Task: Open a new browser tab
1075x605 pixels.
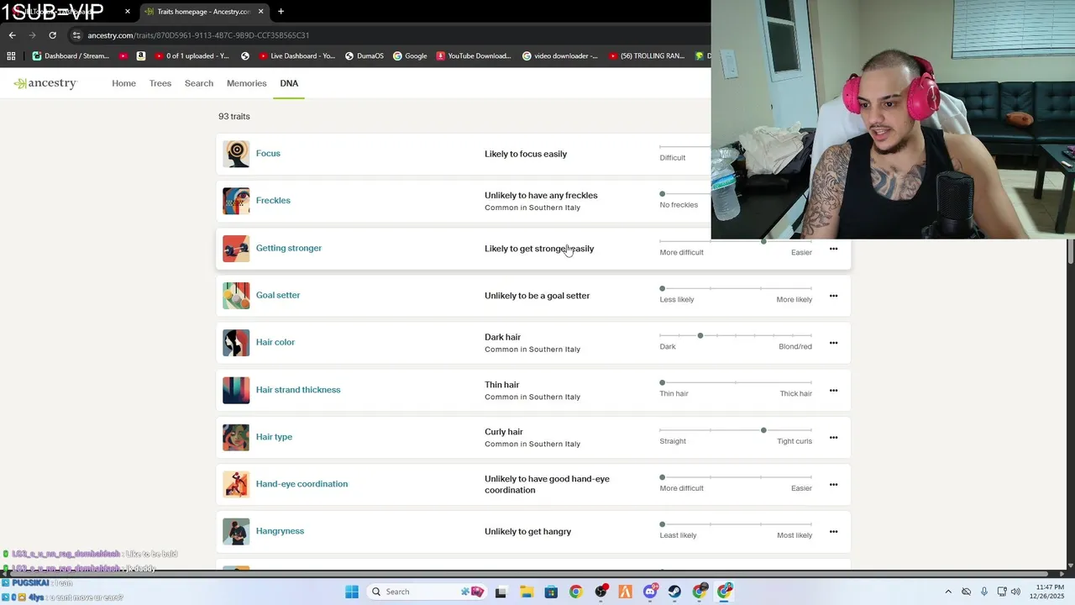Action: point(281,12)
